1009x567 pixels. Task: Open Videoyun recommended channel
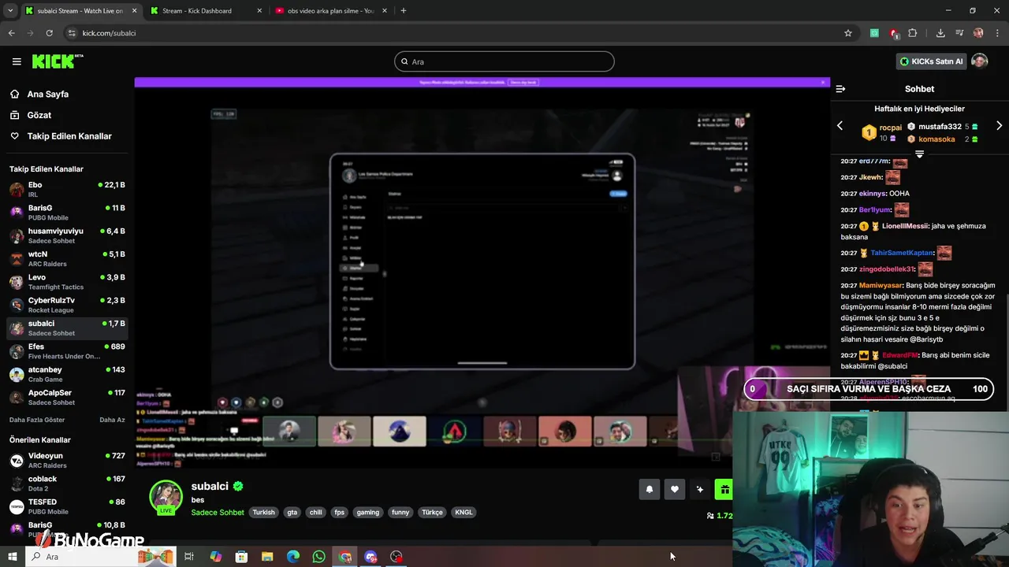tap(67, 460)
